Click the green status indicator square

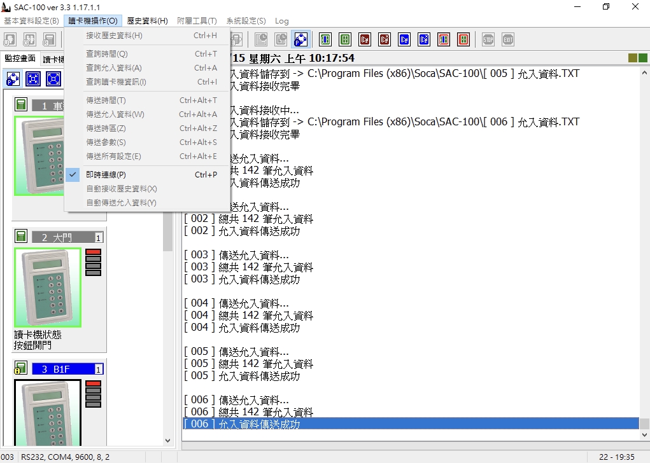coord(642,58)
